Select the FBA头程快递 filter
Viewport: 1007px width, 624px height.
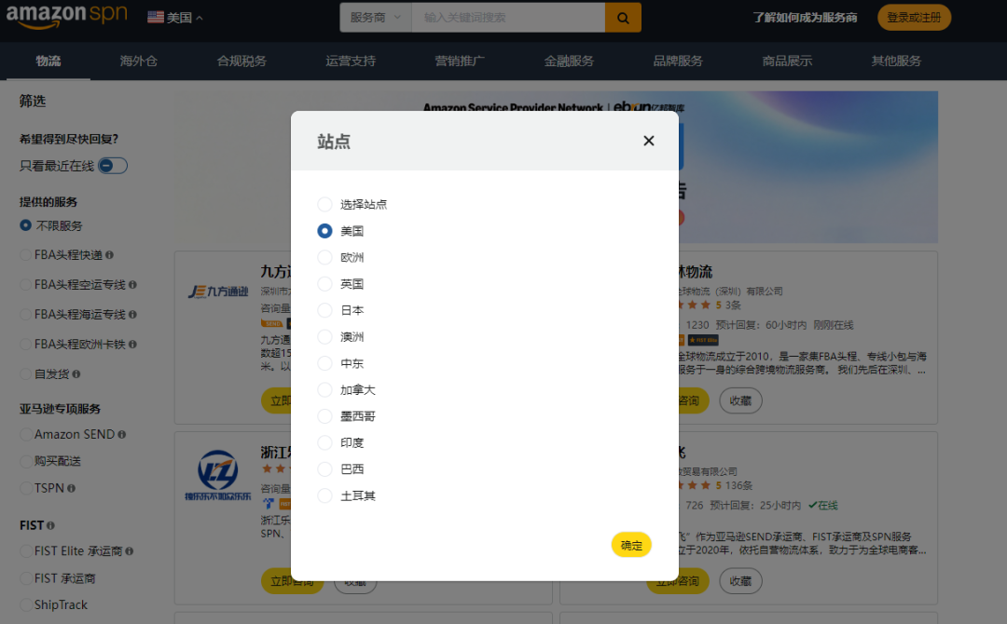(26, 255)
